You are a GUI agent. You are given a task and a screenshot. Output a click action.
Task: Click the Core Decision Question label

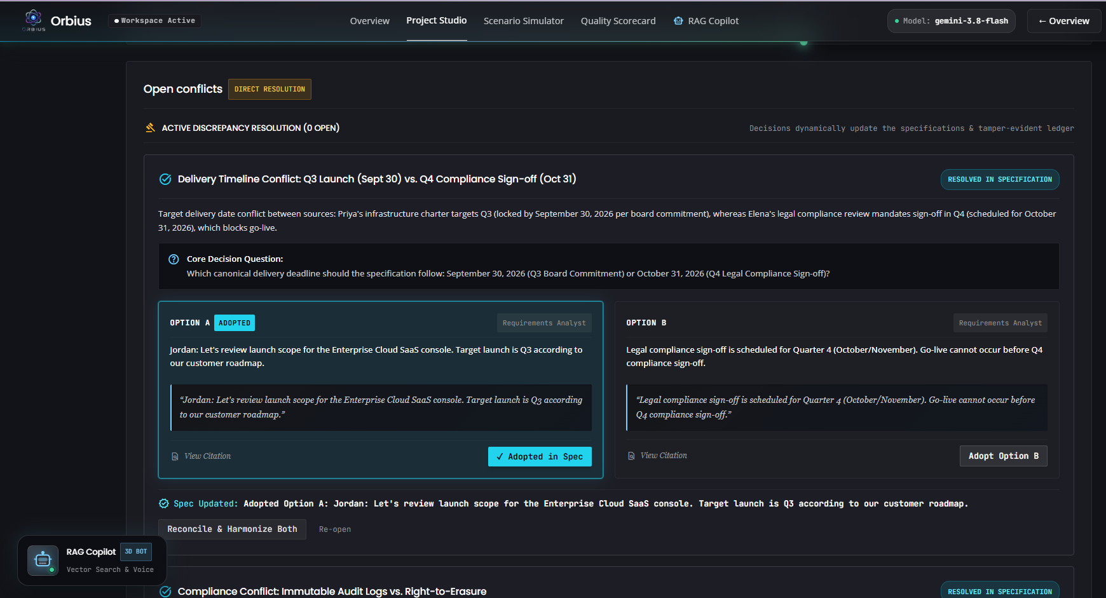(235, 259)
